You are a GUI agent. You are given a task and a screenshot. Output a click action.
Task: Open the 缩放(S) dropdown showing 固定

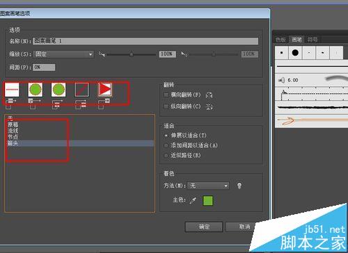(x=63, y=54)
